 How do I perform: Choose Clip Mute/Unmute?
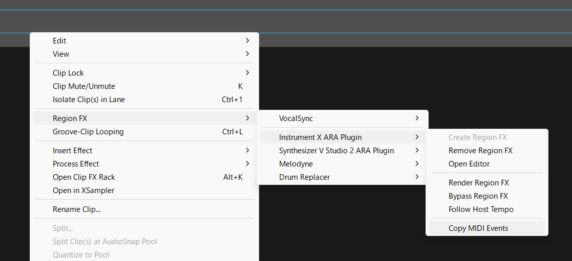pyautogui.click(x=144, y=86)
